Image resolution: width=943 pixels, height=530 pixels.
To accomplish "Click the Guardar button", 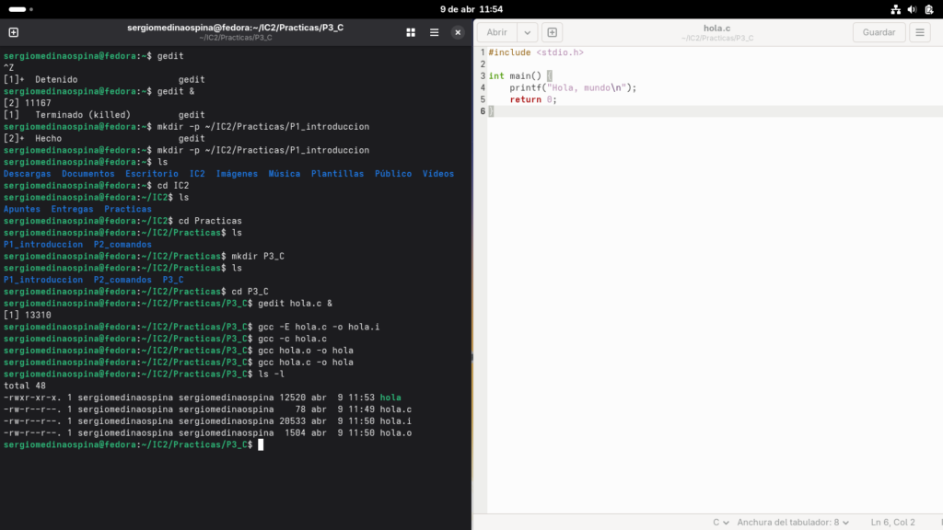I will coord(879,32).
